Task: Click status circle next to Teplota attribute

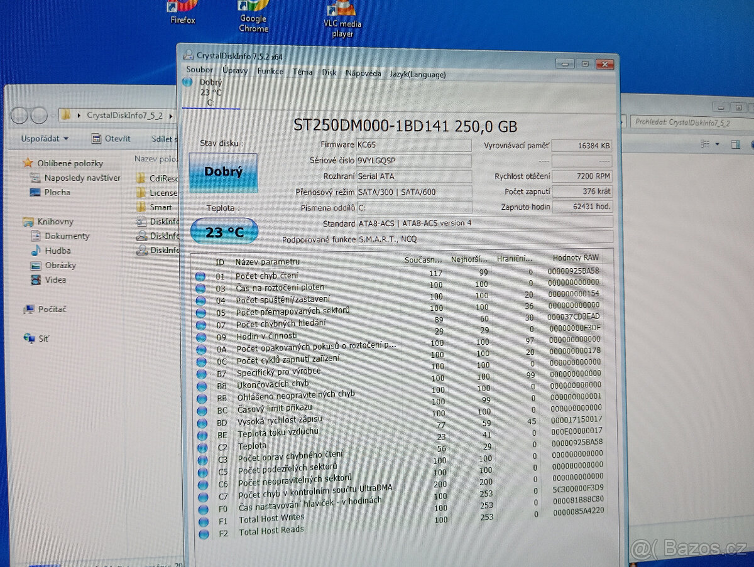Action: click(x=203, y=448)
